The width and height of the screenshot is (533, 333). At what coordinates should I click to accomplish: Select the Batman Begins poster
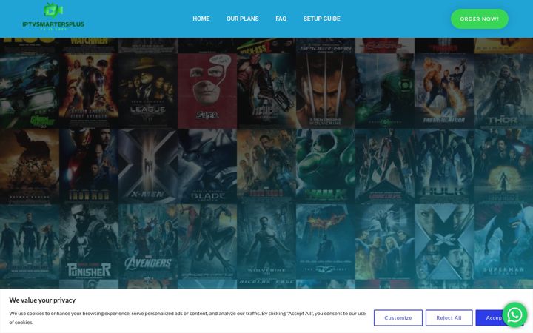pyautogui.click(x=30, y=166)
